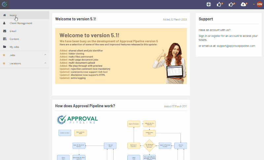Click the Home house icon
This screenshot has width=264, height=160.
point(5,15)
